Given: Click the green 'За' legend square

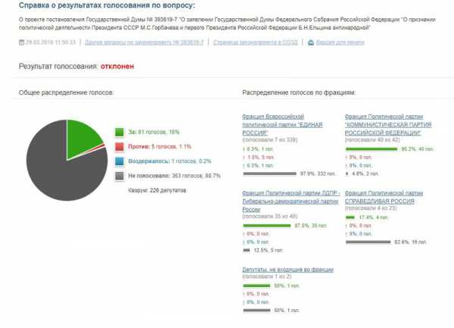Looking at the screenshot, I should (120, 131).
